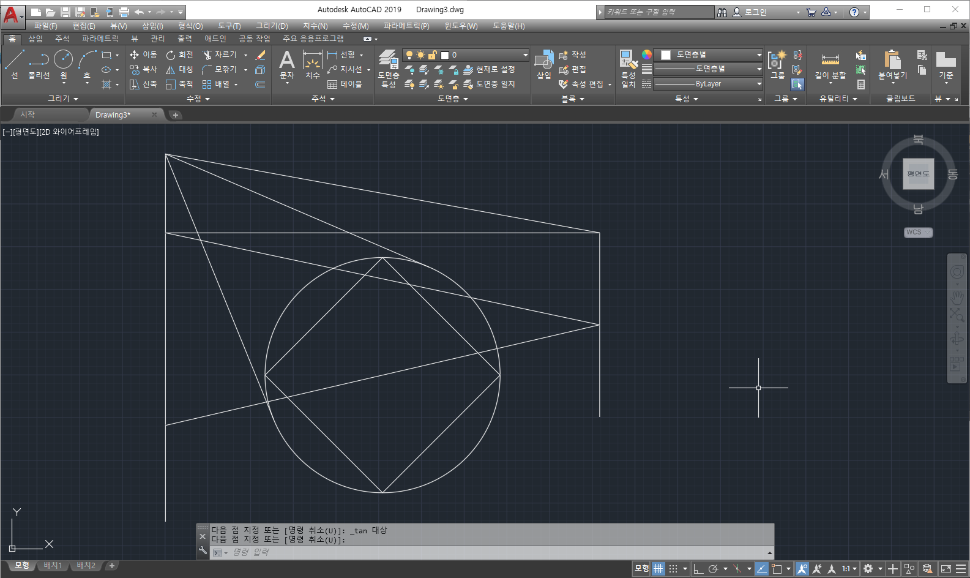Image resolution: width=970 pixels, height=578 pixels.
Task: Switch to the Insert (삽입) ribbon tab
Action: tap(35, 39)
